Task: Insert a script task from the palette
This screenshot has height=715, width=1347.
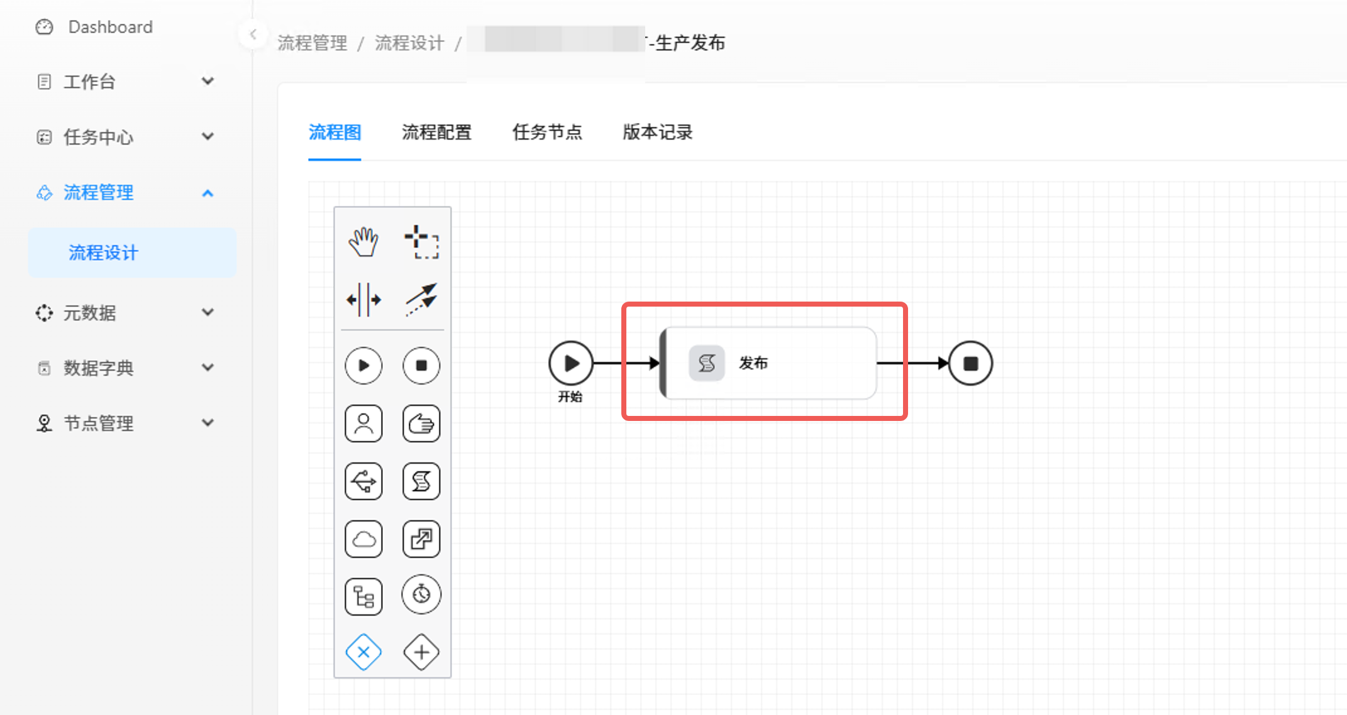Action: pyautogui.click(x=421, y=481)
